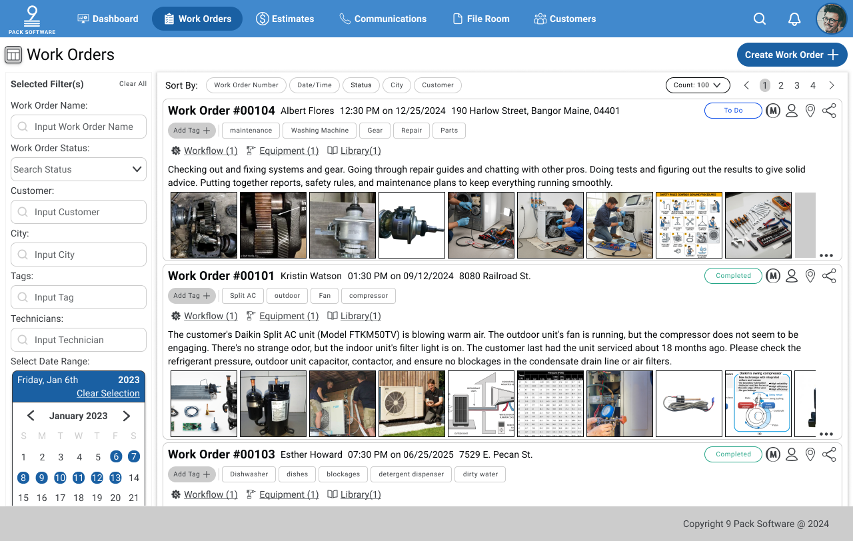This screenshot has width=853, height=541.
Task: Open the File Room tab
Action: [x=481, y=19]
